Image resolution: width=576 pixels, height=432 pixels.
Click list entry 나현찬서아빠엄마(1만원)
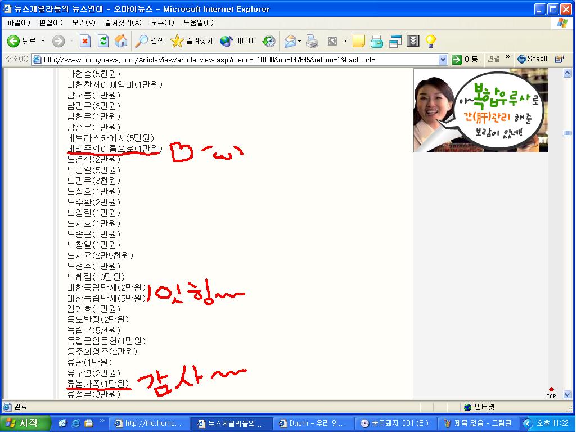pyautogui.click(x=114, y=84)
